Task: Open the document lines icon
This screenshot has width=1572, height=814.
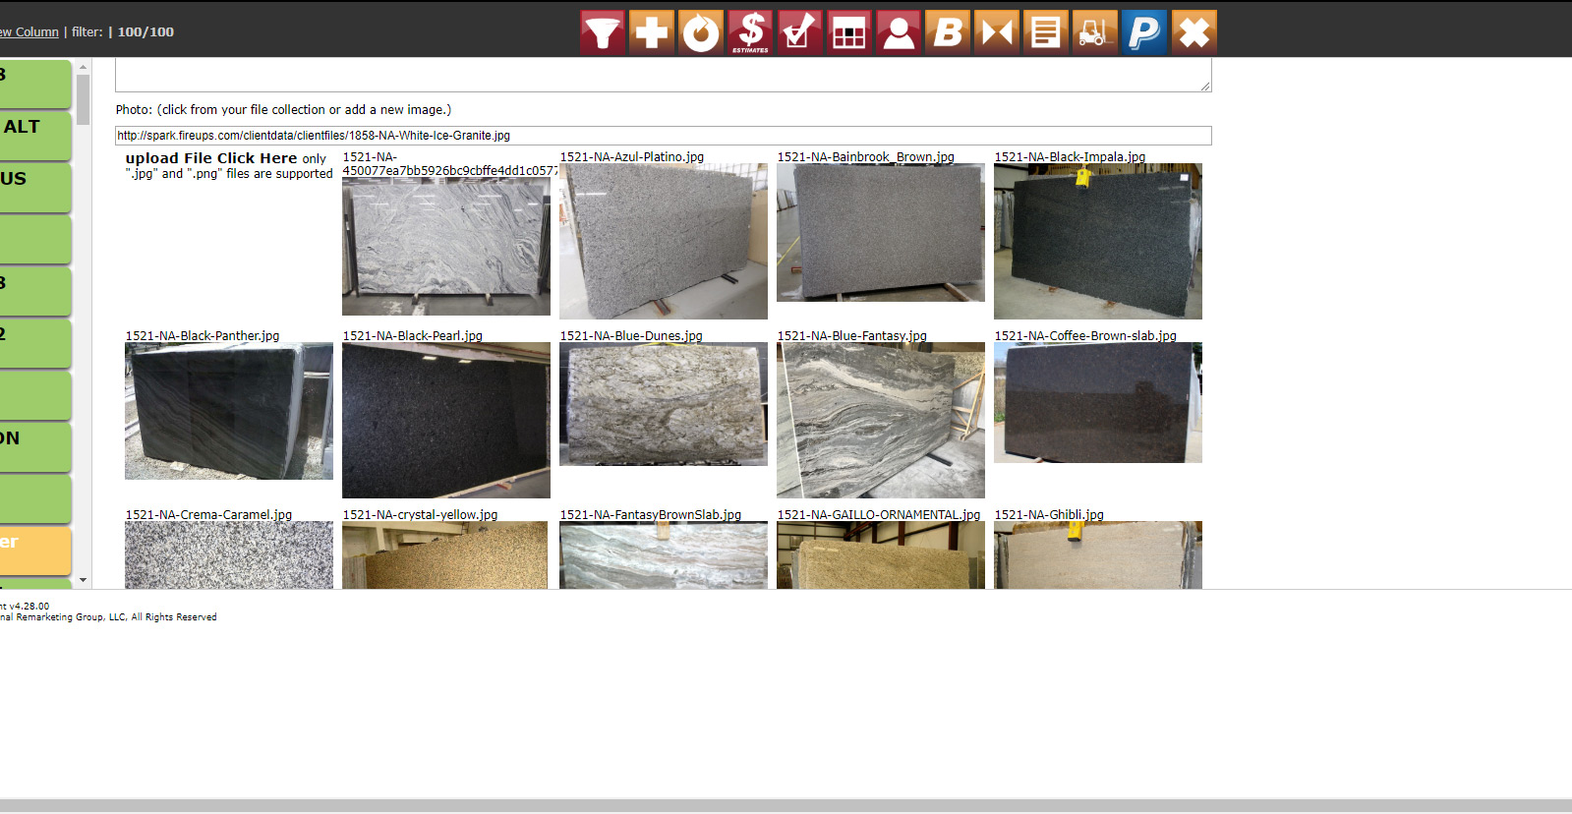Action: 1046,32
